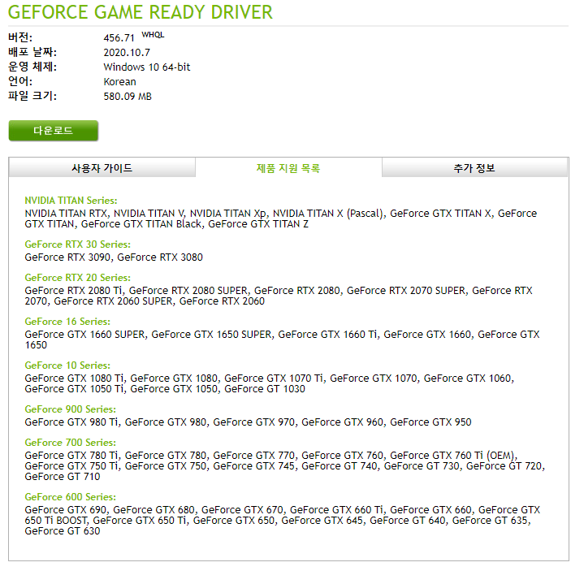Click the GeForce GT 630 entry
Image resolution: width=584 pixels, height=571 pixels.
click(x=63, y=531)
